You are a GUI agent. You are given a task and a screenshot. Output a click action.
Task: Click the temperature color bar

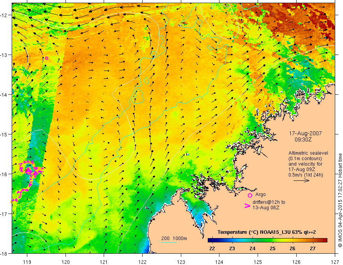[x=267, y=240]
